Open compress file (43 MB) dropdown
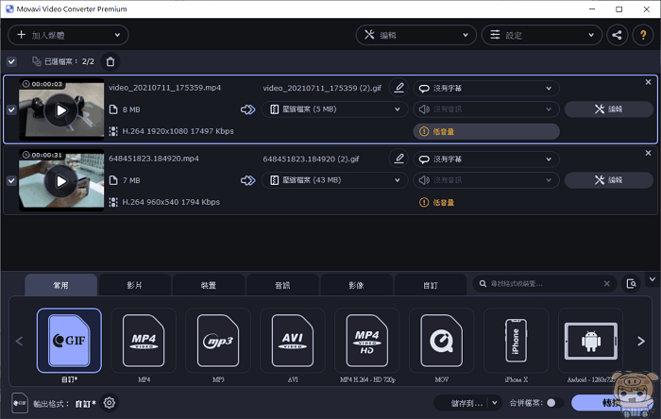The image size is (661, 419). click(334, 180)
